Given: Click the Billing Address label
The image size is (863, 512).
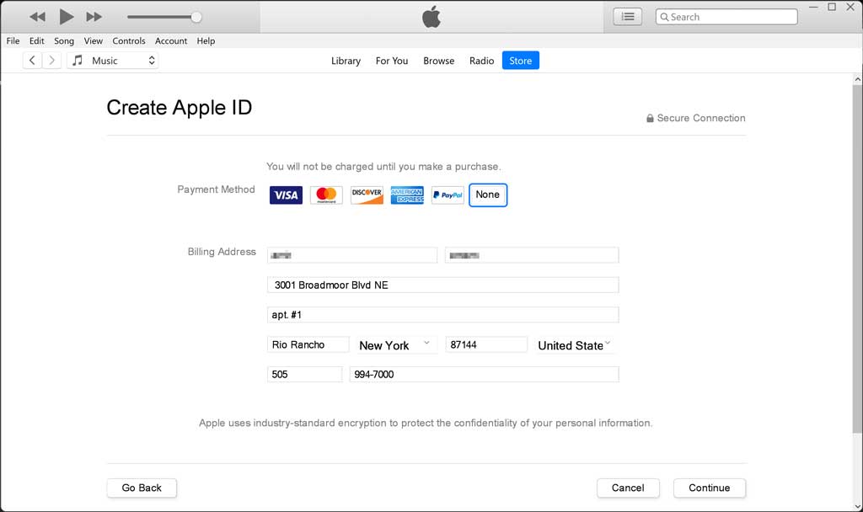Looking at the screenshot, I should coord(222,252).
